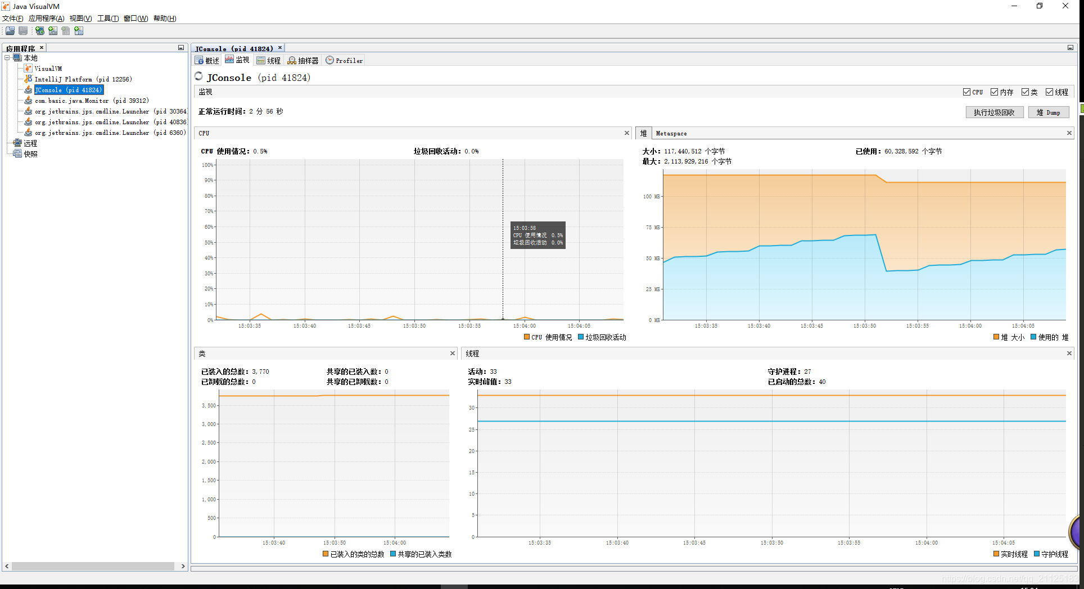Click the Java icon beside Launcher pid 30364
The height and width of the screenshot is (589, 1084).
pos(28,111)
